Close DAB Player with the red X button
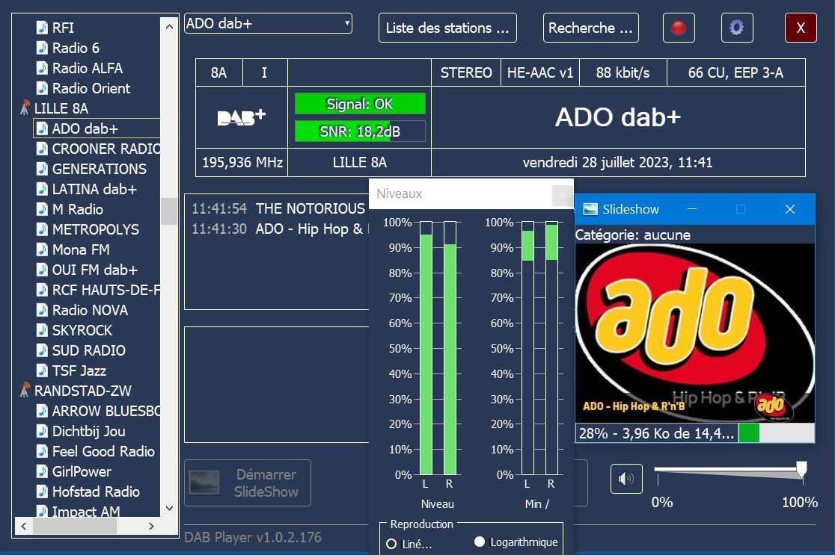Viewport: 835px width, 555px height. point(801,28)
